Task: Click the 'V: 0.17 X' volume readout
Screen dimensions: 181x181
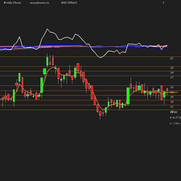Action: click(175, 118)
